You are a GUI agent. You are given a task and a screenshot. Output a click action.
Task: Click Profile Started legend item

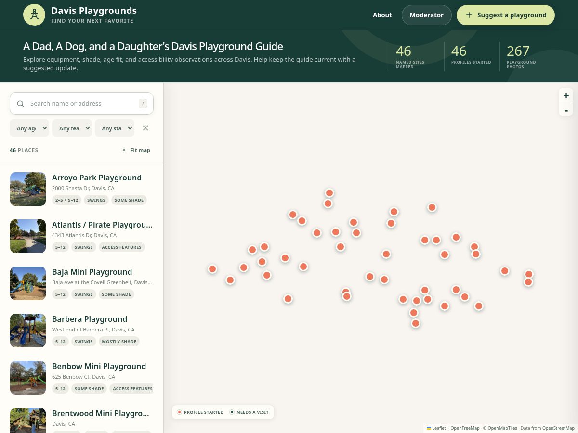(x=200, y=412)
